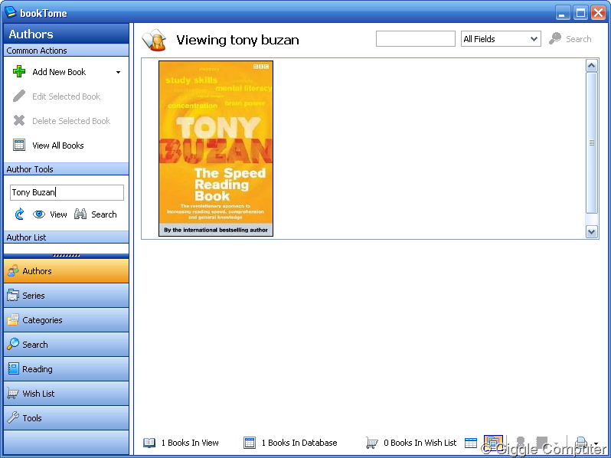The image size is (611, 458).
Task: Click the Series folder icon in navigation
Action: [x=13, y=295]
